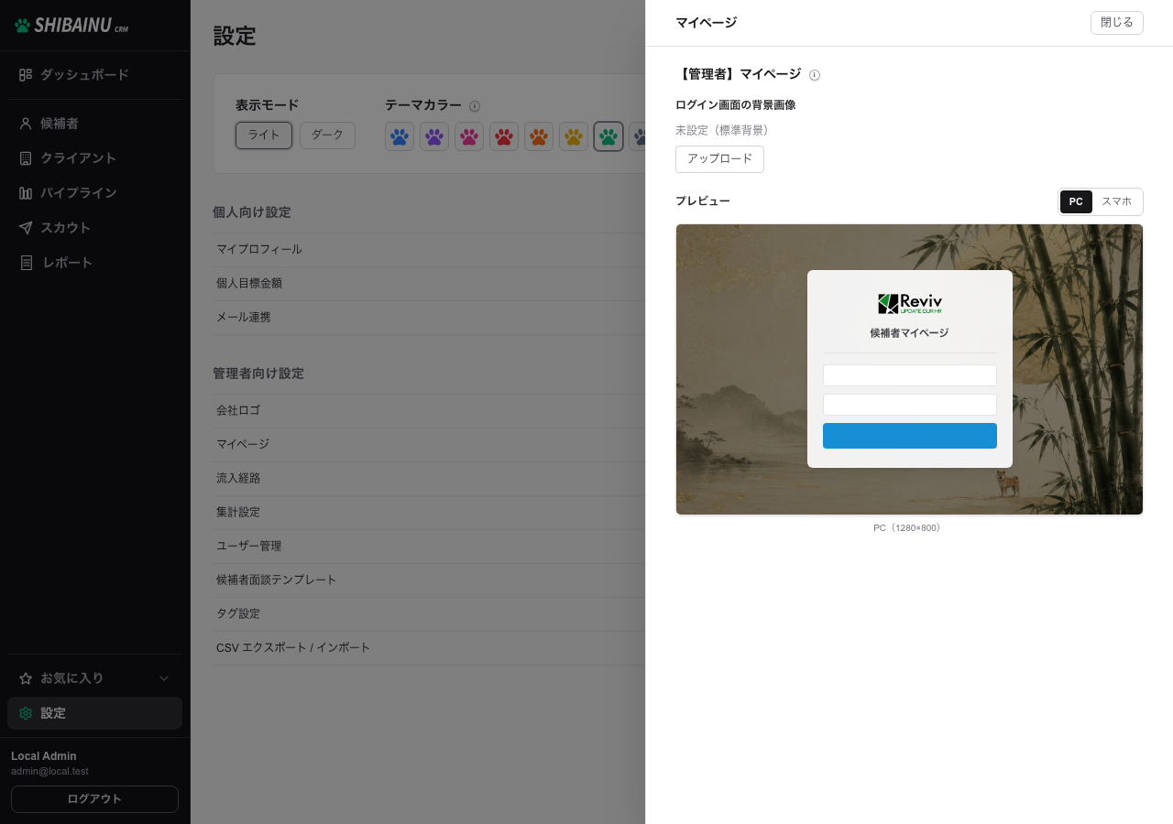Open 個人目標金額 settings row
This screenshot has height=824, width=1173.
pos(429,283)
